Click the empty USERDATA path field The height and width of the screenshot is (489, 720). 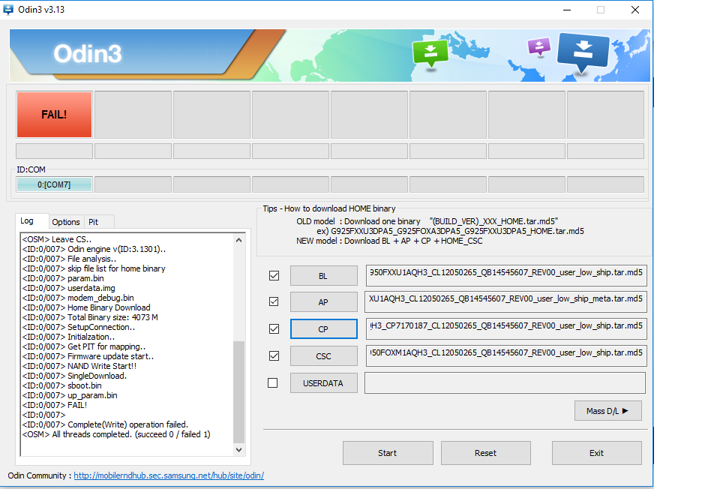coord(505,383)
